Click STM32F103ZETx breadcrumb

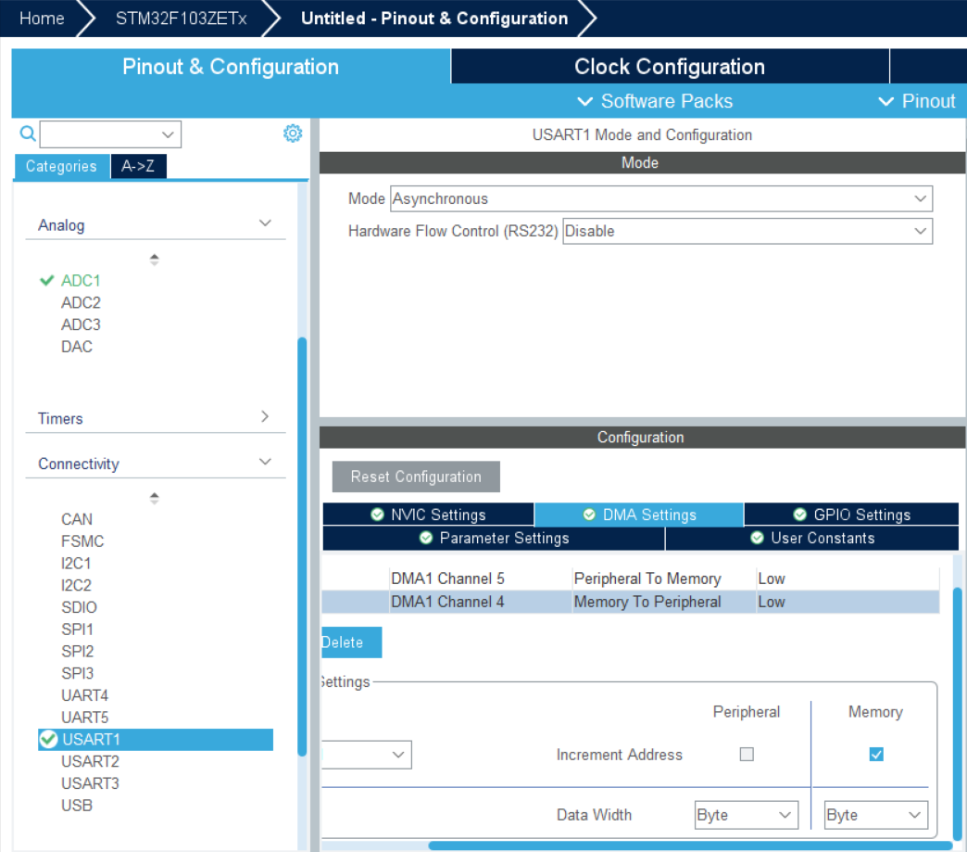(x=182, y=19)
